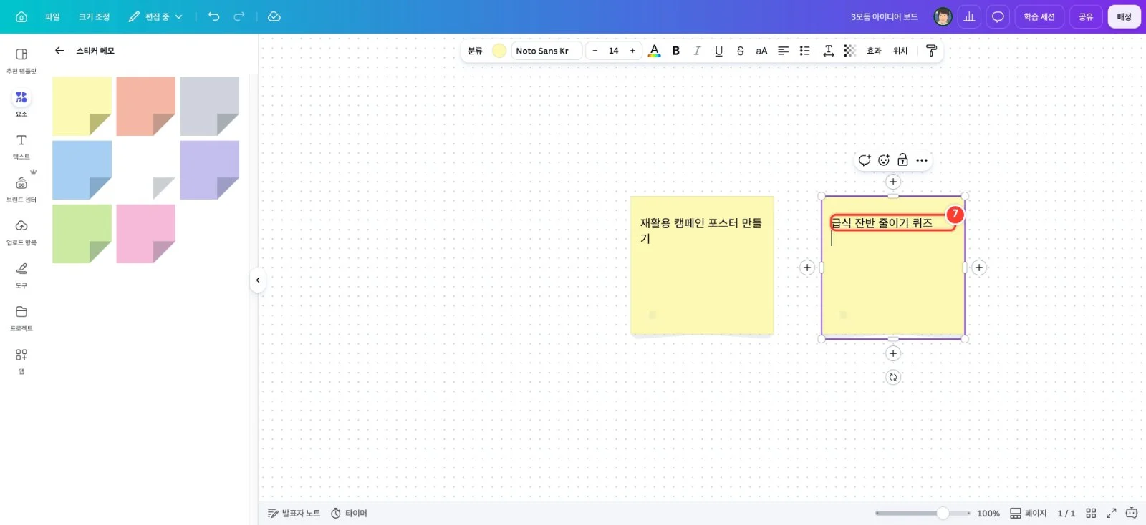Open the 크기 조정 menu
This screenshot has height=525, width=1146.
(94, 16)
